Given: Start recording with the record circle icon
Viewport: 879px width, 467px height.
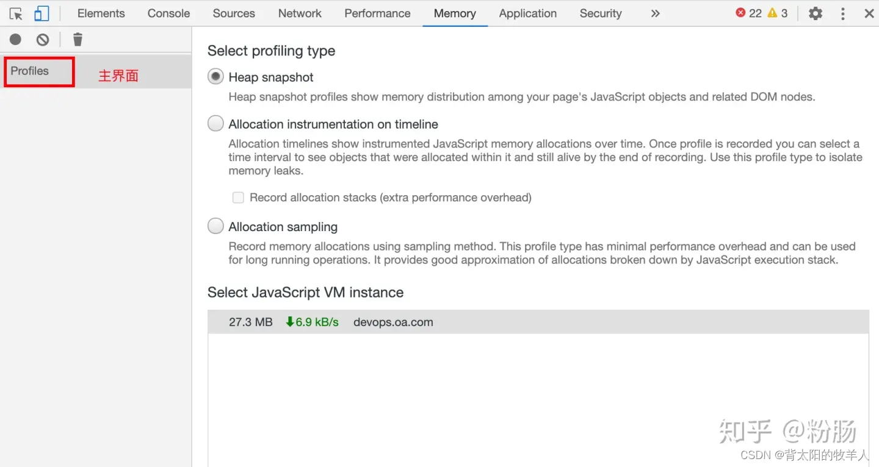Looking at the screenshot, I should click(x=15, y=40).
